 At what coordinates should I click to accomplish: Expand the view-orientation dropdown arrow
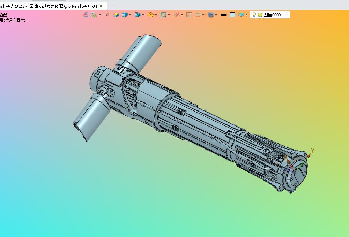[143, 15]
